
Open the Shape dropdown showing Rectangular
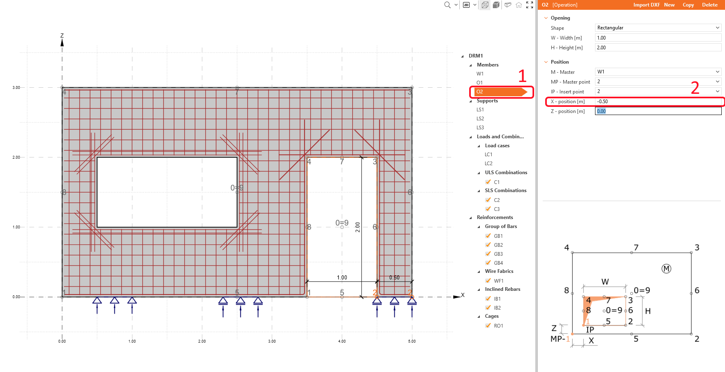click(x=658, y=27)
